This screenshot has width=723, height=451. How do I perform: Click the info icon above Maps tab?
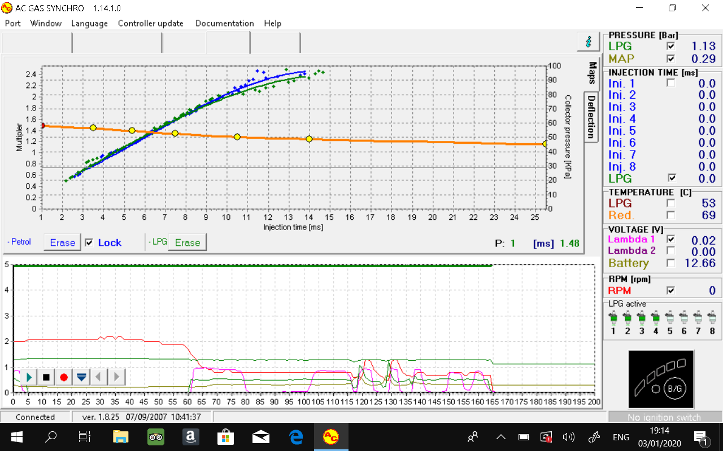click(x=588, y=42)
